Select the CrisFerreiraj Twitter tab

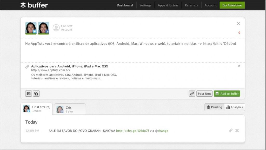36,109
